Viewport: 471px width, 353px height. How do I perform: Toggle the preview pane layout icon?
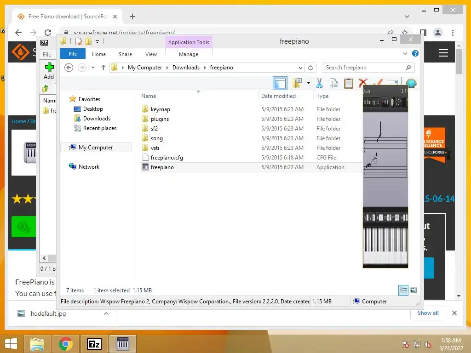coord(280,83)
